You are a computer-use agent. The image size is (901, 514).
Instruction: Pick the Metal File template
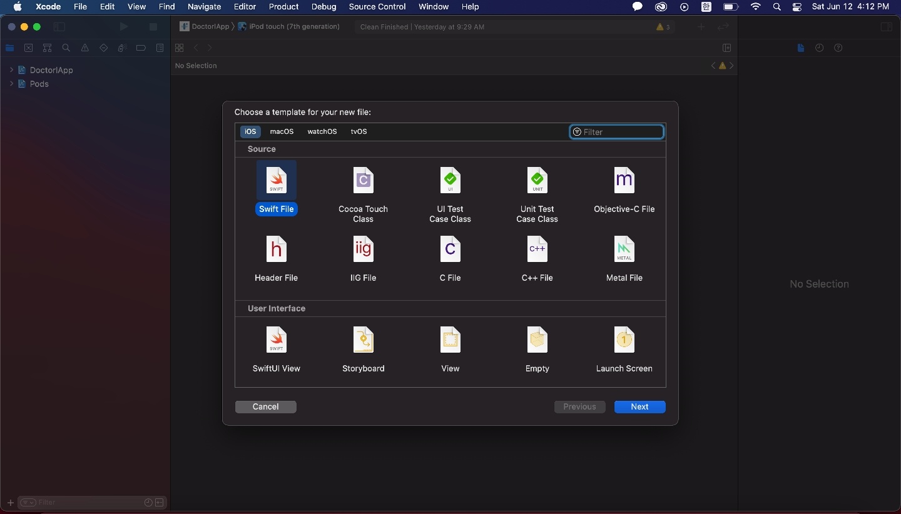624,259
